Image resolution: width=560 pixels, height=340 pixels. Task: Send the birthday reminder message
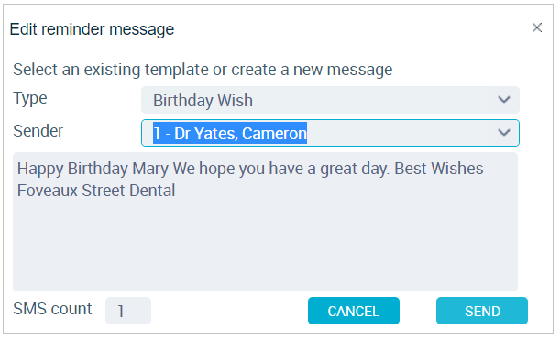(482, 311)
